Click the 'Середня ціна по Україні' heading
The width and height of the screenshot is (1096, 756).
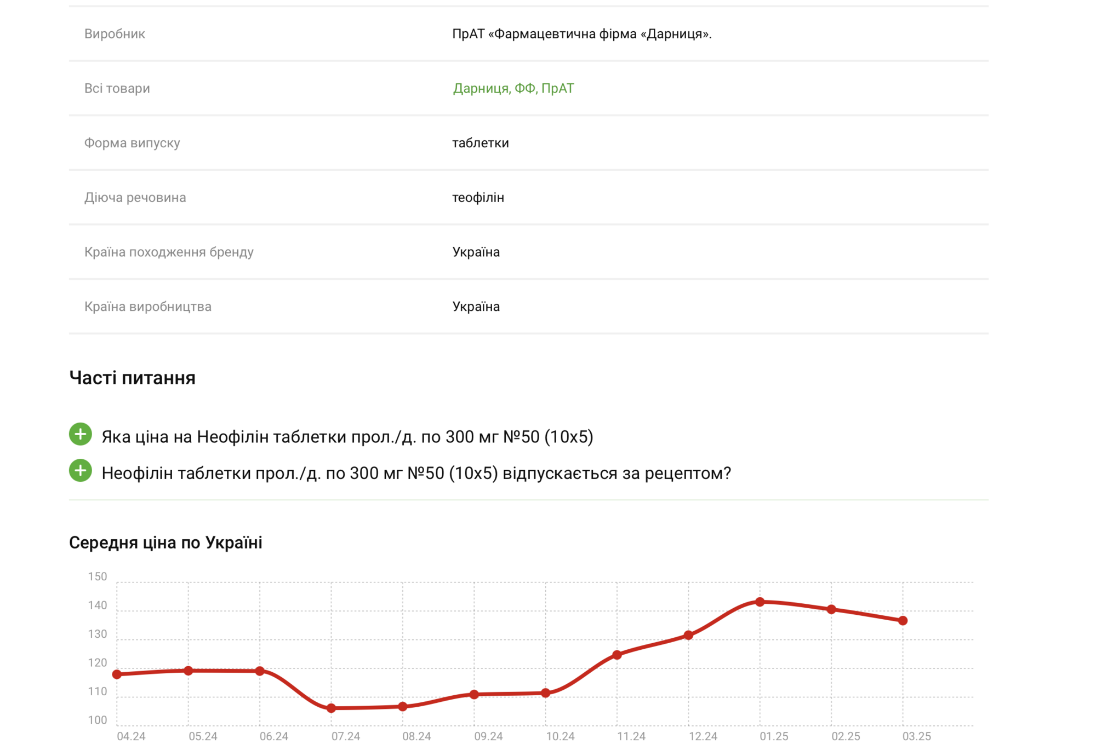tap(165, 543)
